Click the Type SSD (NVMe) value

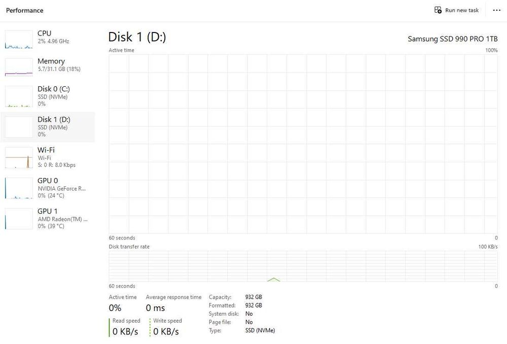point(260,330)
